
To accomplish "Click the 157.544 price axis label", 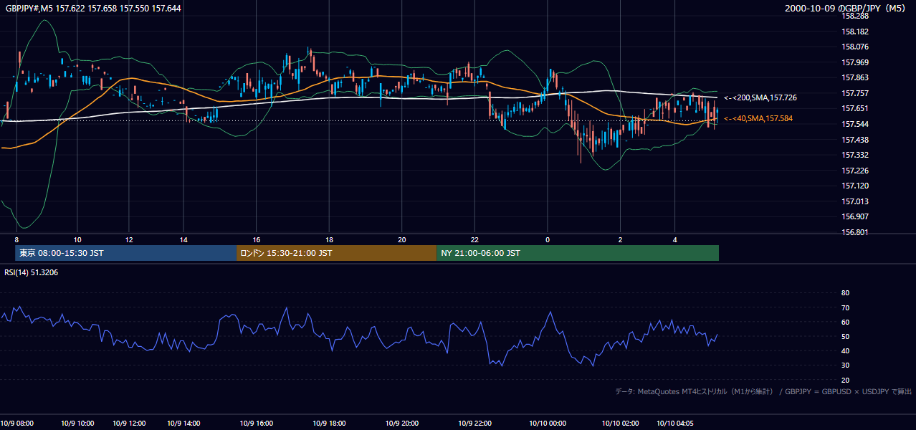I will coord(855,124).
